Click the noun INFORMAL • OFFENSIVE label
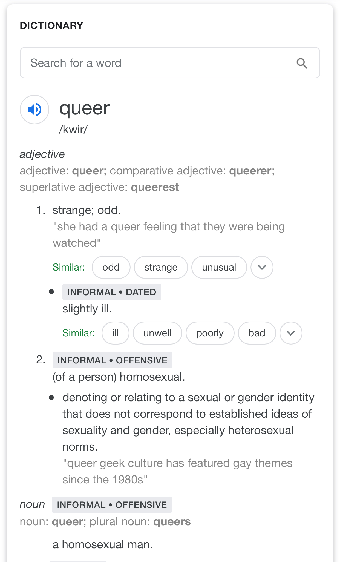This screenshot has height=562, width=340. [x=112, y=505]
